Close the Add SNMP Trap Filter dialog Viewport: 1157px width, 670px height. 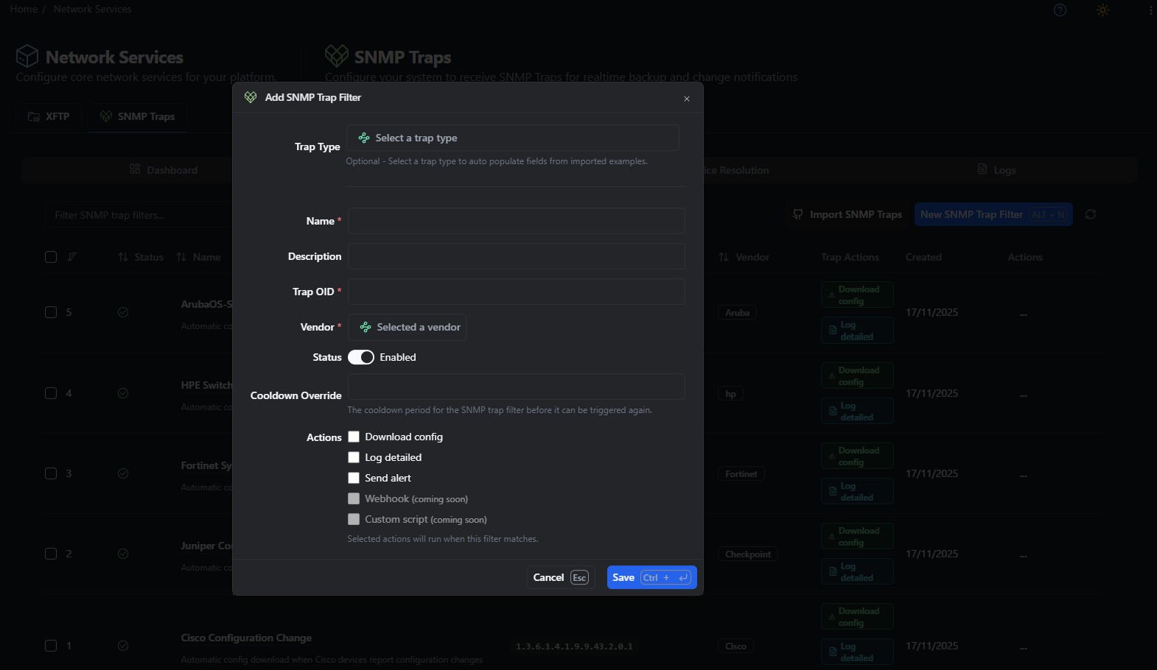(686, 99)
